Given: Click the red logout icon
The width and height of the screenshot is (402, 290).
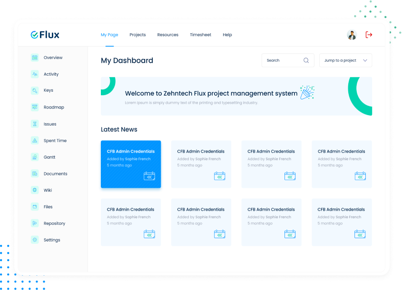Looking at the screenshot, I should (369, 35).
